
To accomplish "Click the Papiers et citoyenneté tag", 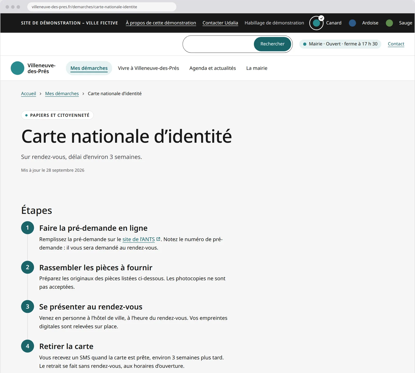I will pyautogui.click(x=57, y=115).
